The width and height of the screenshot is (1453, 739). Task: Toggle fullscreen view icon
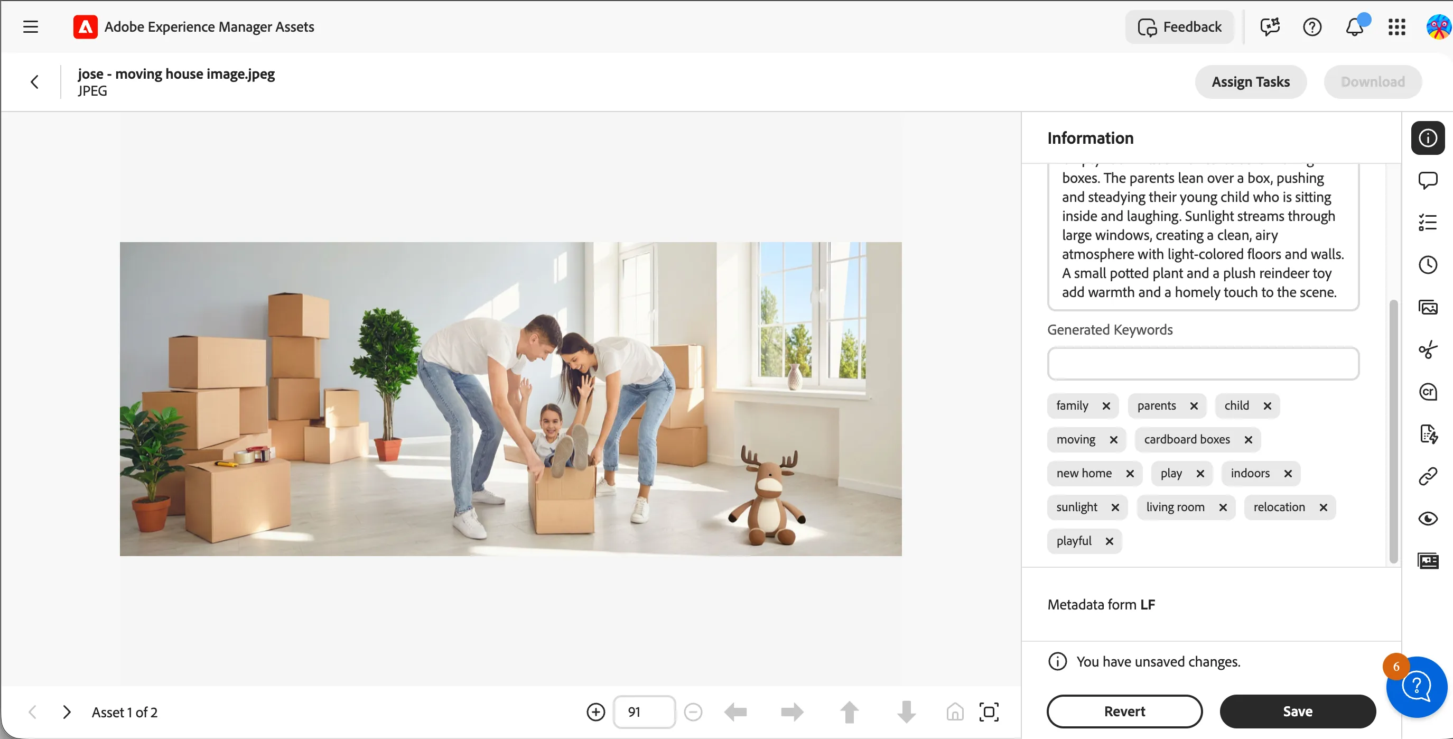click(x=989, y=712)
